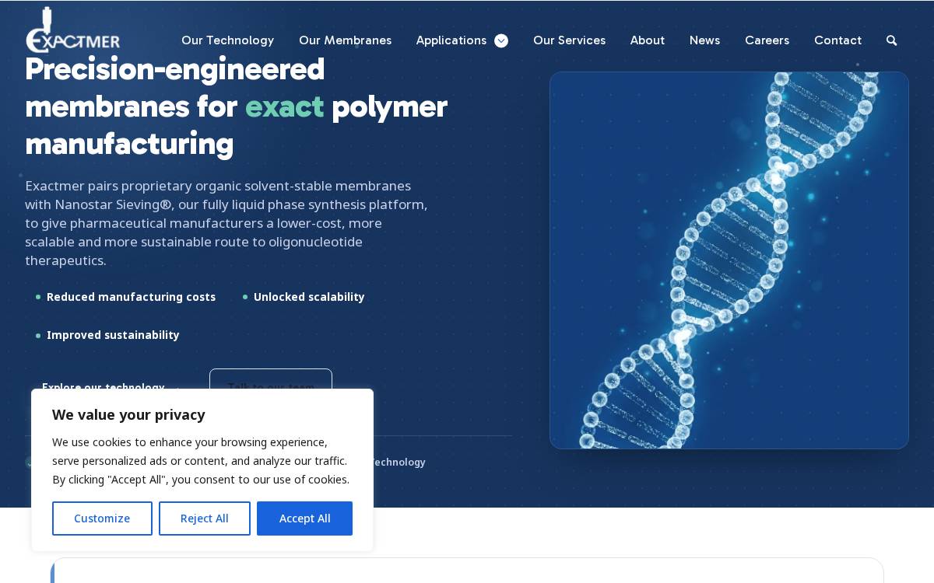The image size is (934, 583).
Task: Open the About page
Action: (648, 40)
